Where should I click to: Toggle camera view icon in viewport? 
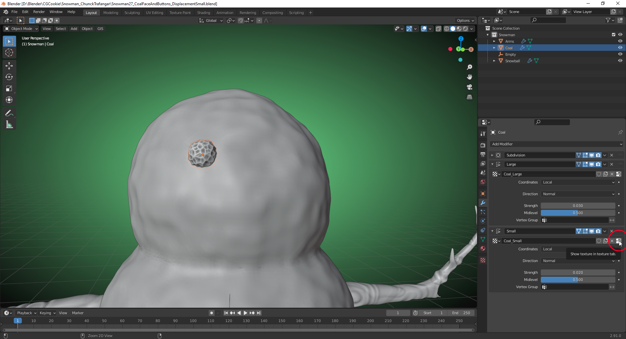[469, 87]
